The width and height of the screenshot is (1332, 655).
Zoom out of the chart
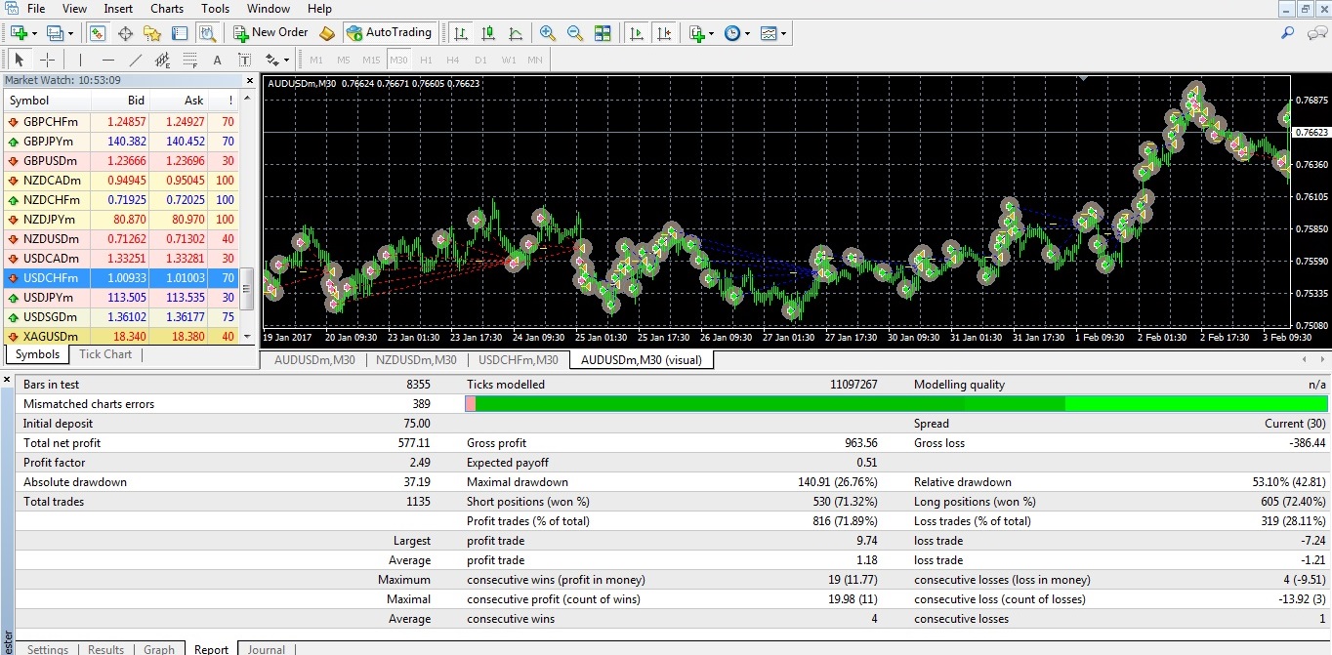point(575,33)
